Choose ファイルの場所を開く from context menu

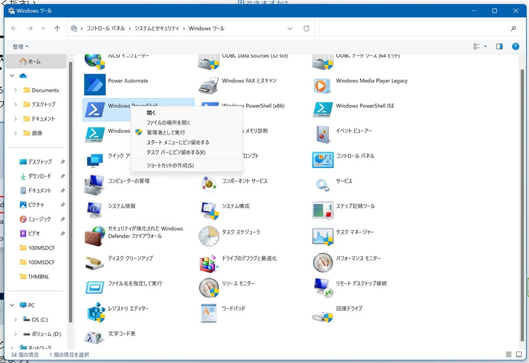click(186, 123)
